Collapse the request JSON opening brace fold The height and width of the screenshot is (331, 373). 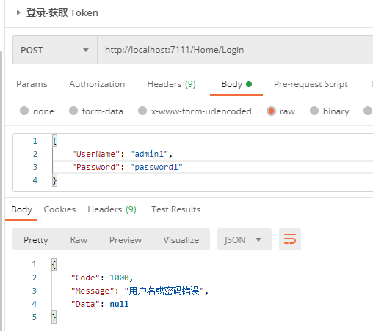coord(54,141)
